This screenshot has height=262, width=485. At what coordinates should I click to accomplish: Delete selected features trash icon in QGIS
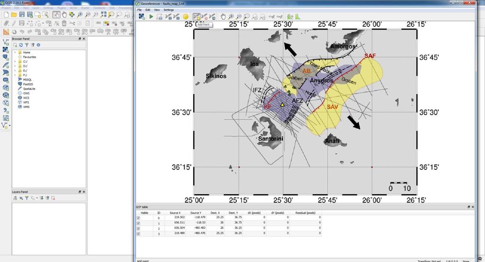pyautogui.click(x=64, y=23)
